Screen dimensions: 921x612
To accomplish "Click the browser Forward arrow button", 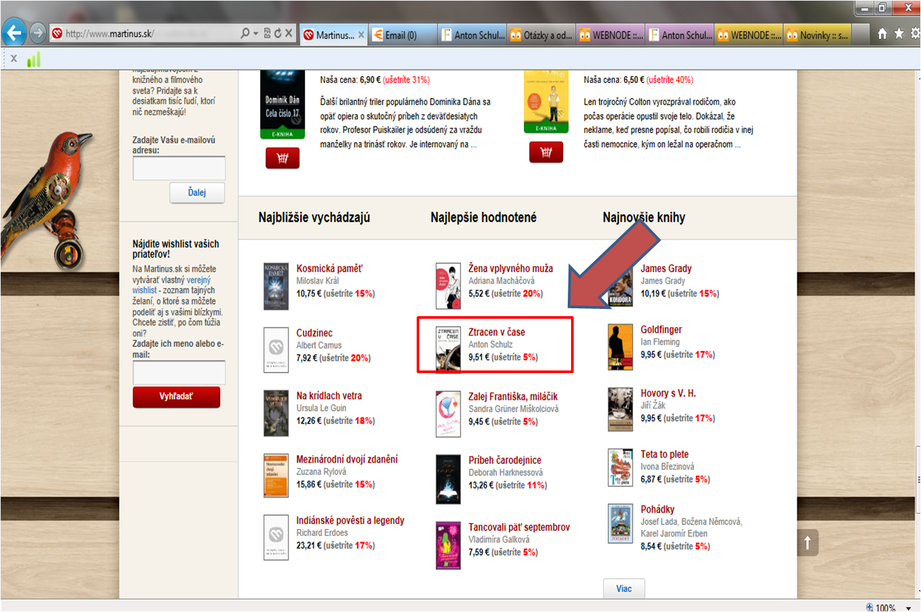I will [38, 33].
